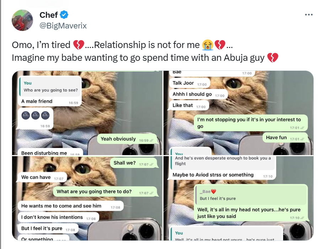Open the top-right chat screenshot
Viewport: 322px width, 249px height.
point(238,113)
